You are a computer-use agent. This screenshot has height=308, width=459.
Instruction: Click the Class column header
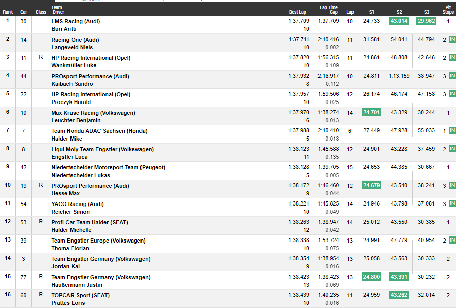tap(41, 12)
